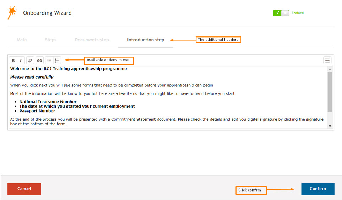This screenshot has width=342, height=200.
Task: Click the editor scrollbar thumb
Action: [x=330, y=92]
